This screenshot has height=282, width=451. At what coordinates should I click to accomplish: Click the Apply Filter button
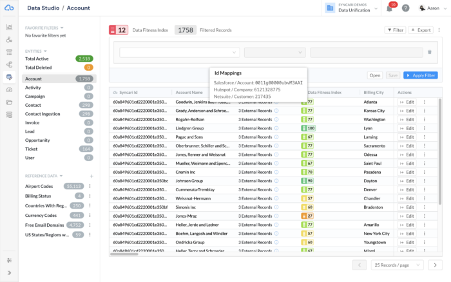[421, 75]
